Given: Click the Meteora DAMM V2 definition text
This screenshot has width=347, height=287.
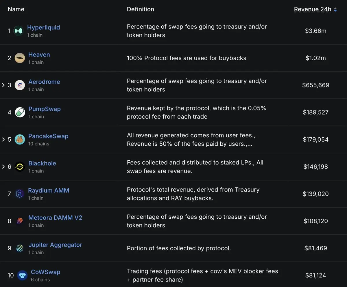Looking at the screenshot, I should [197, 221].
